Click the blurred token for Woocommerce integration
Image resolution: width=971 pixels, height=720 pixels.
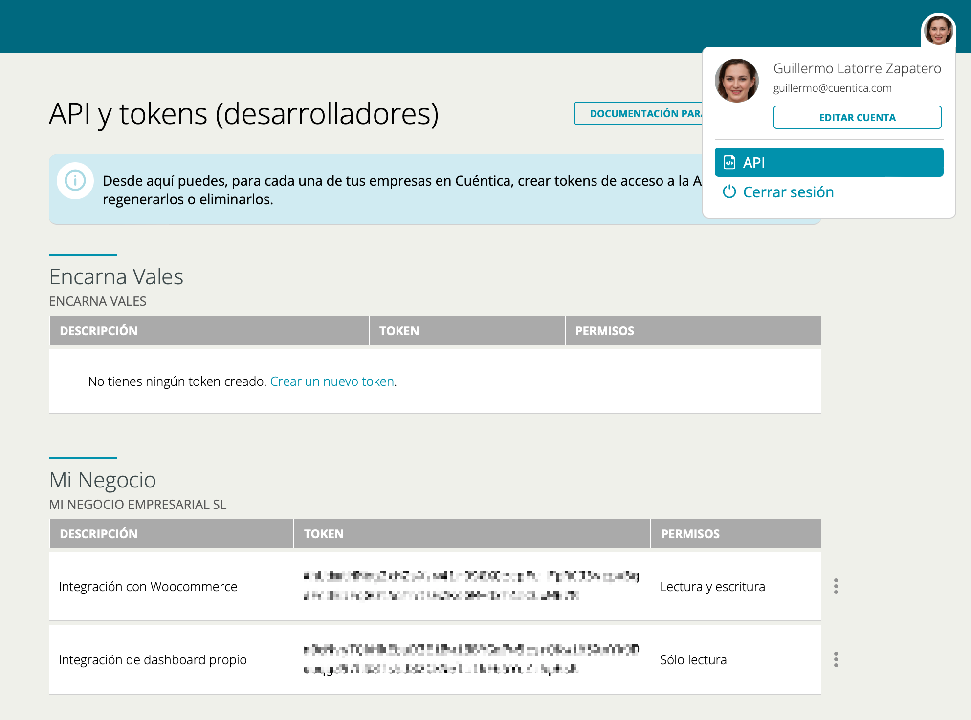pyautogui.click(x=471, y=586)
